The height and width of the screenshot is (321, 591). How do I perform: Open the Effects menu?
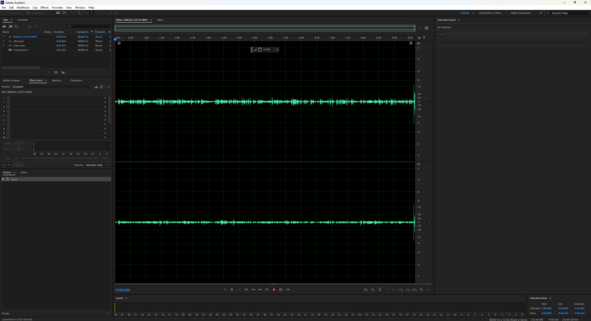pyautogui.click(x=45, y=8)
